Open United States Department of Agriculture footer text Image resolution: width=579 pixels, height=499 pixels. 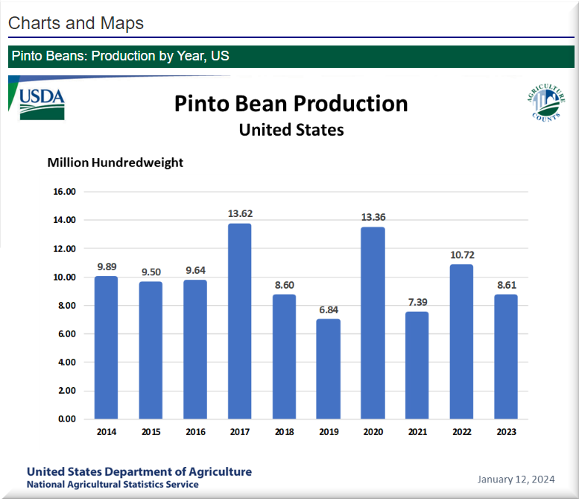click(x=139, y=471)
